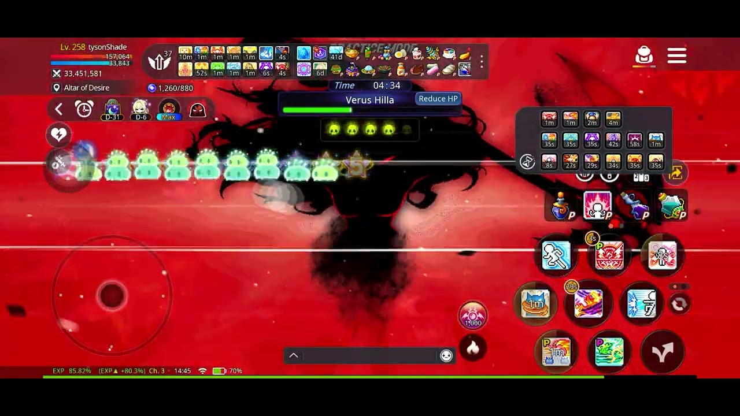Activate the blue cat pancake 1m skill
740x416 pixels.
click(x=535, y=303)
